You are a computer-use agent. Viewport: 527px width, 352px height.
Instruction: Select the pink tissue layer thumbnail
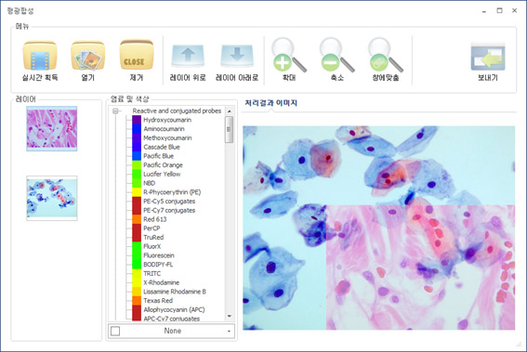coord(52,128)
